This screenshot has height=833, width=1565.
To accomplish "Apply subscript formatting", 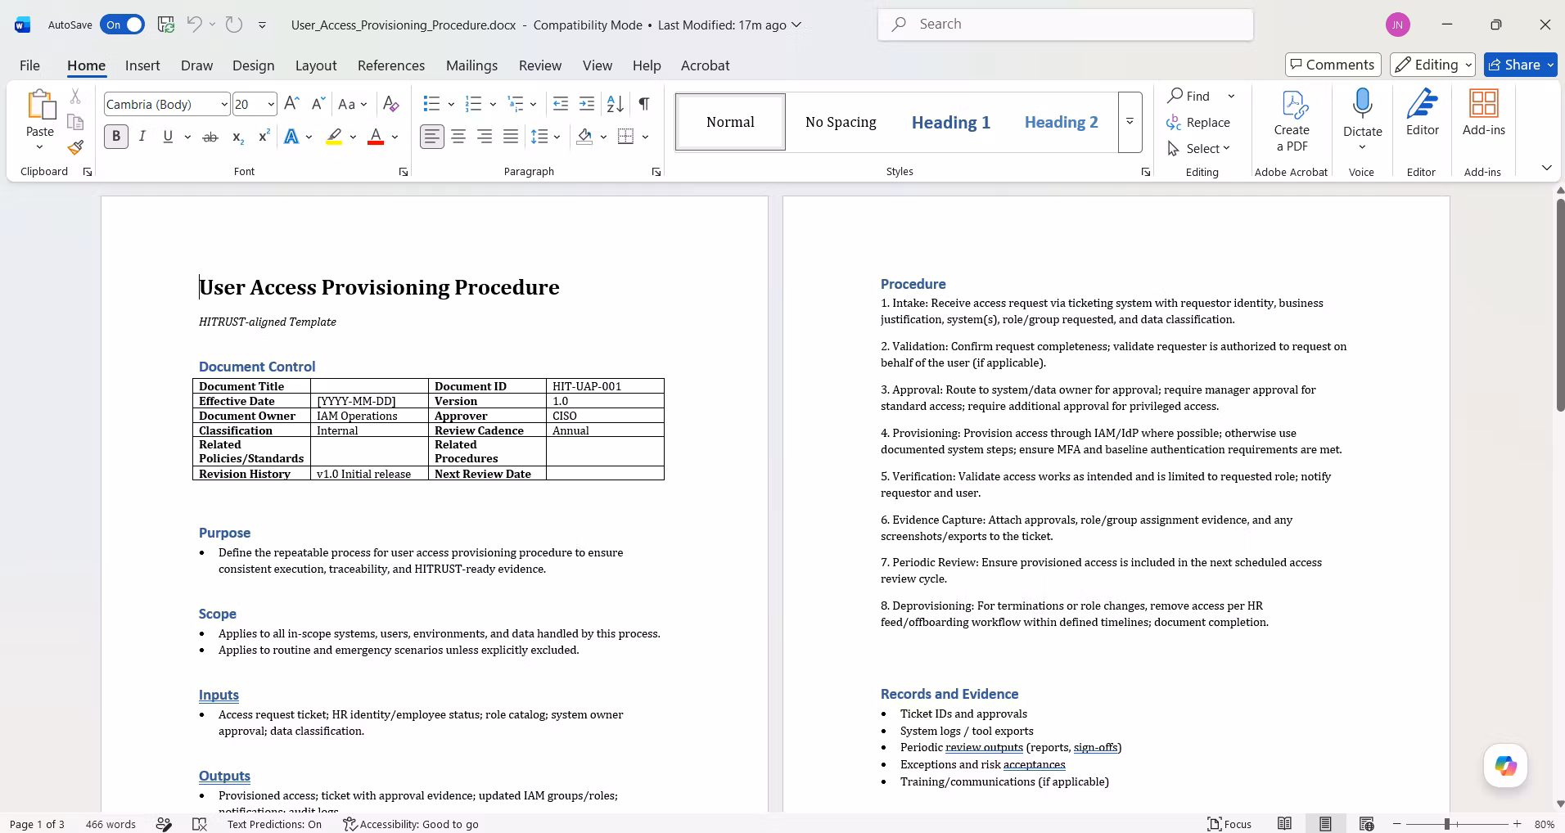I will point(237,137).
